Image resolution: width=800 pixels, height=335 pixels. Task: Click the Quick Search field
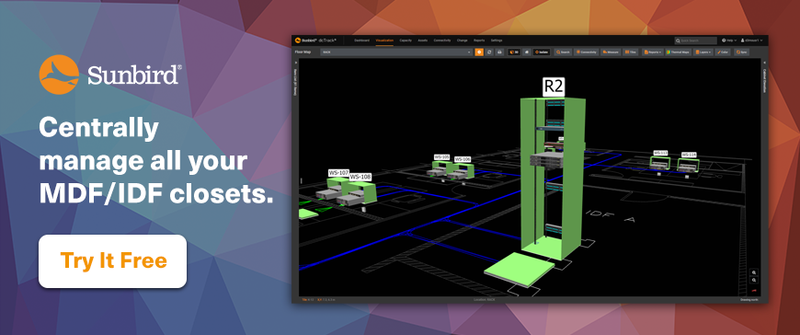pyautogui.click(x=696, y=40)
